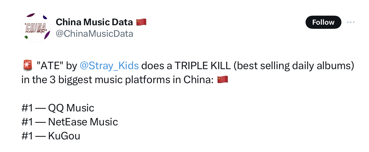Select the '#1 — QQ Music' line
The image size is (369, 152).
tap(58, 108)
